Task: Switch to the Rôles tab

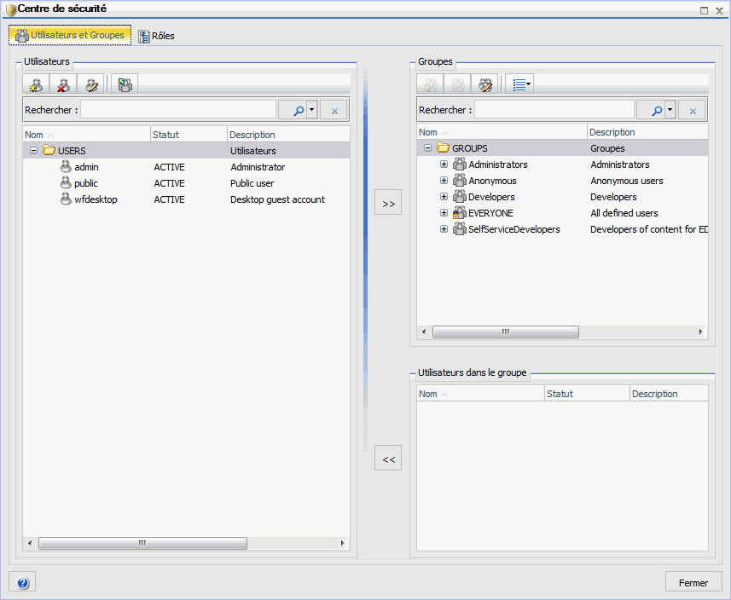Action: [156, 36]
